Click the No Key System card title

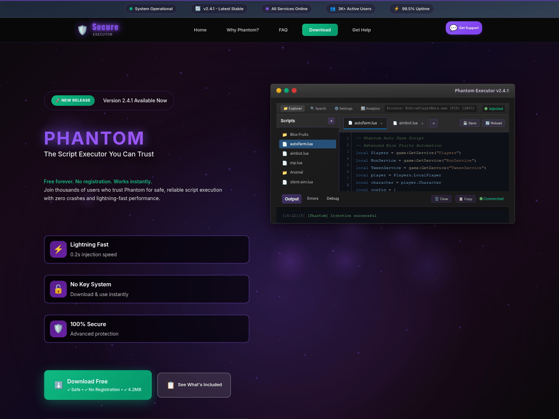(91, 285)
